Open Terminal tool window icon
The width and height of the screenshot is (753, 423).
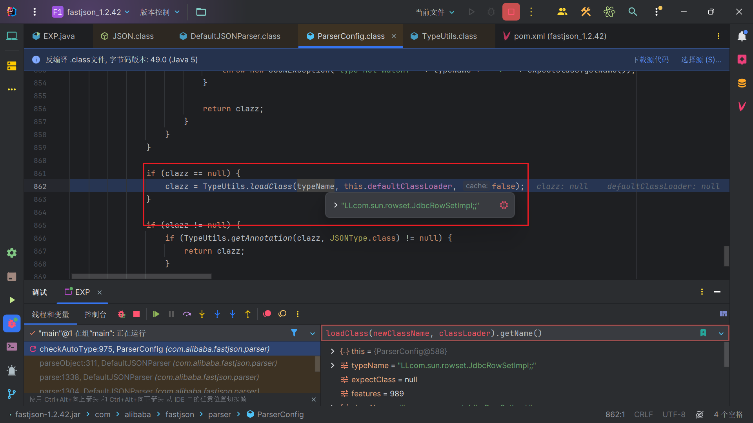coord(12,347)
